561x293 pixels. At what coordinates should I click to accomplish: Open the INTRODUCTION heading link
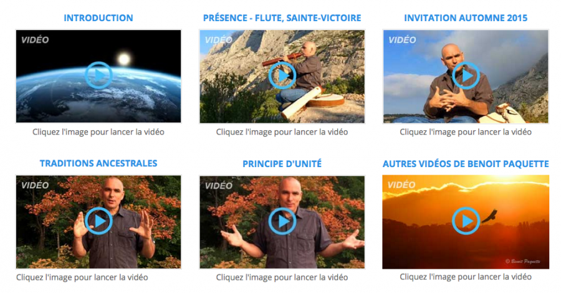[x=98, y=18]
